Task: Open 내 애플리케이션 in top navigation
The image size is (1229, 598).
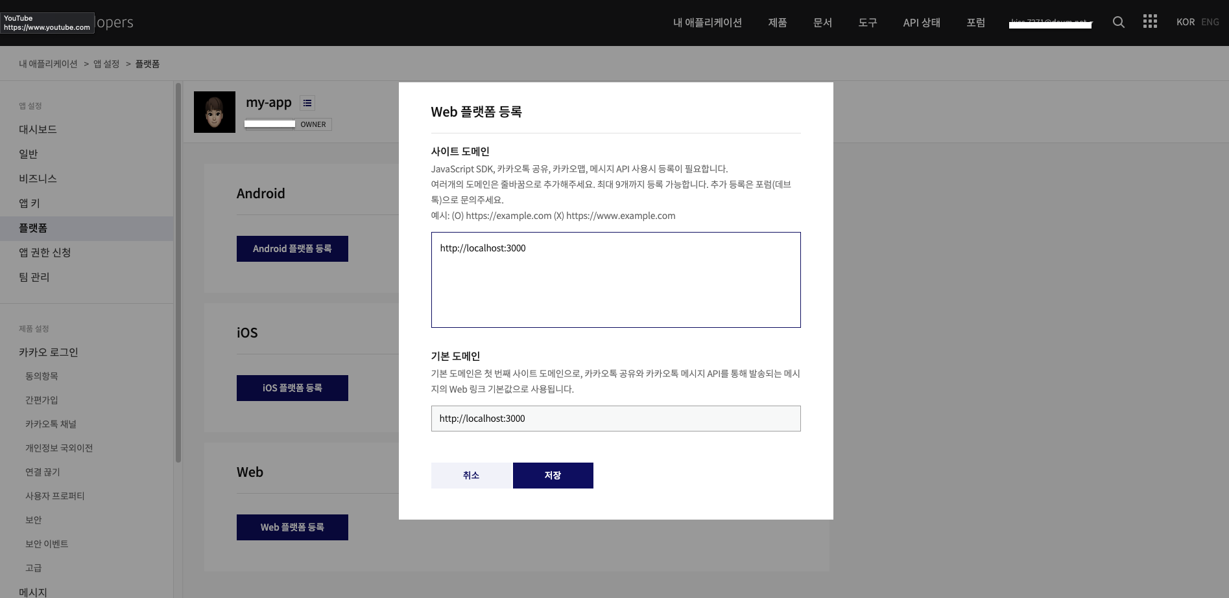Action: click(x=708, y=23)
